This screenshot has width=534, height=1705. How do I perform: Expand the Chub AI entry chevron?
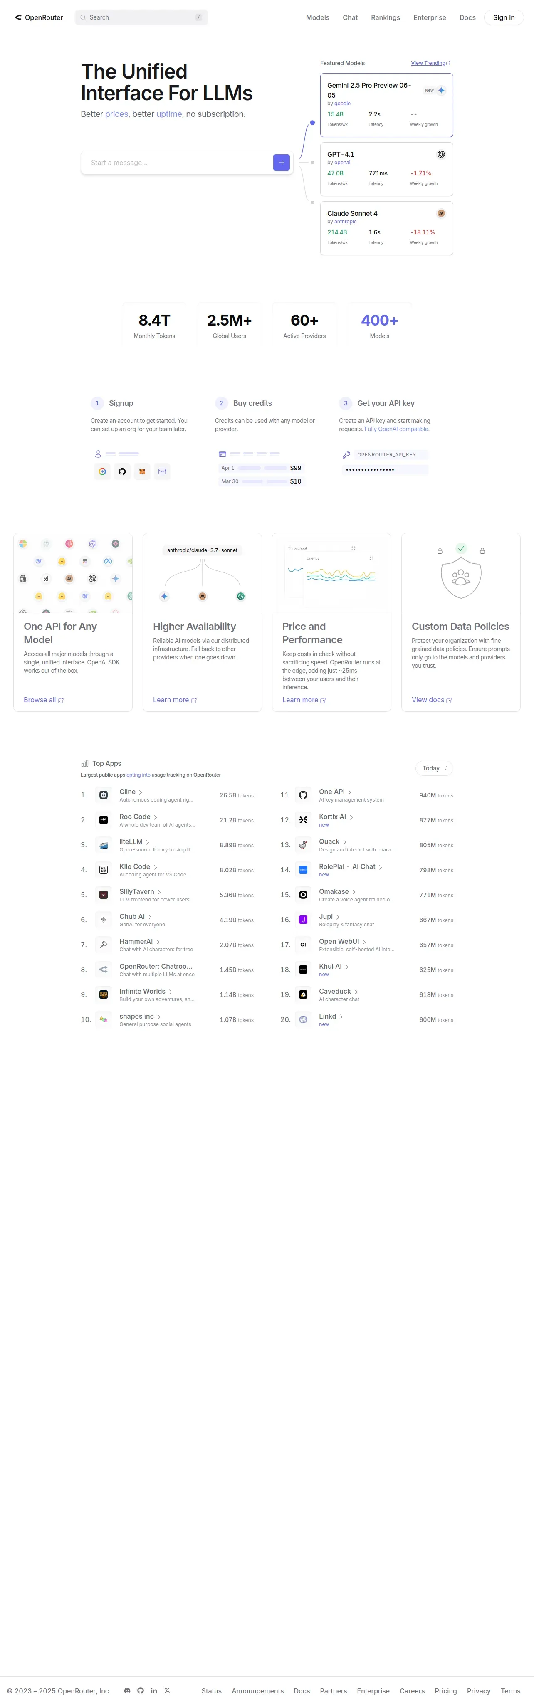(150, 918)
